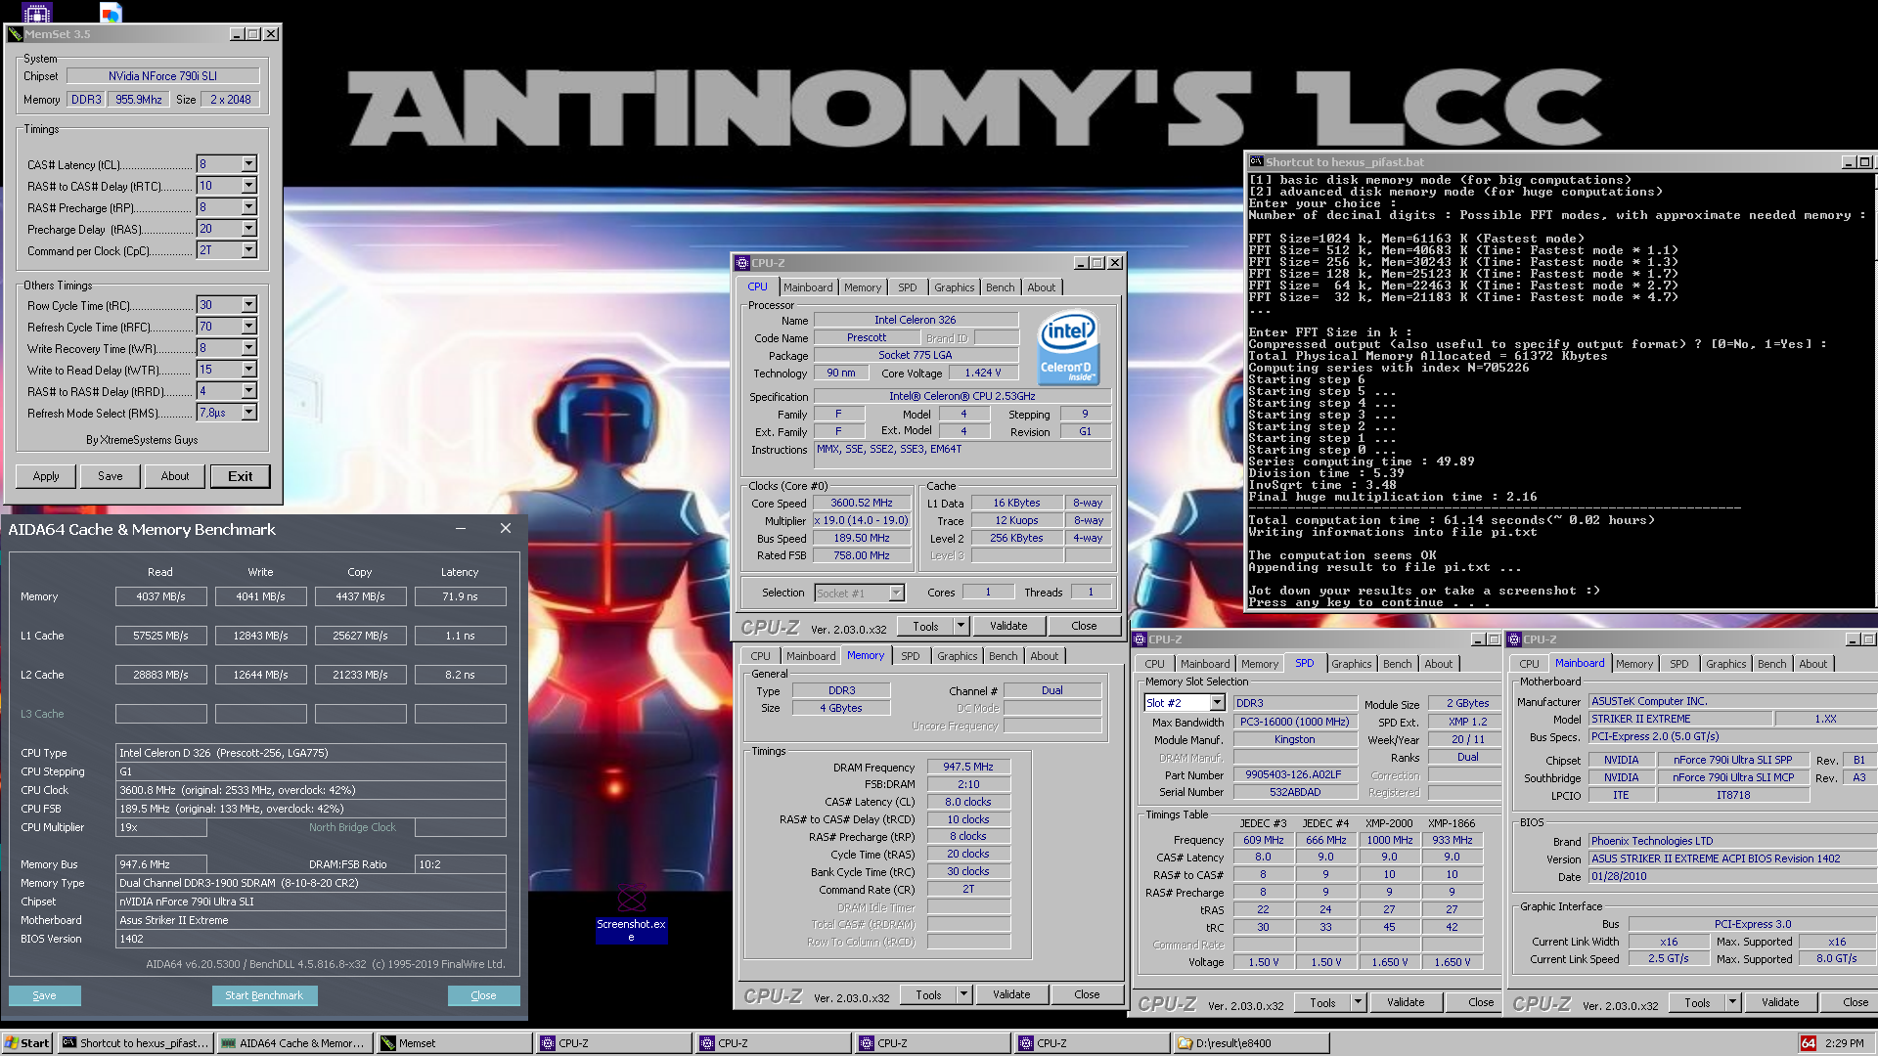Click the hexus_pifast command prompt title icon

pos(1256,162)
